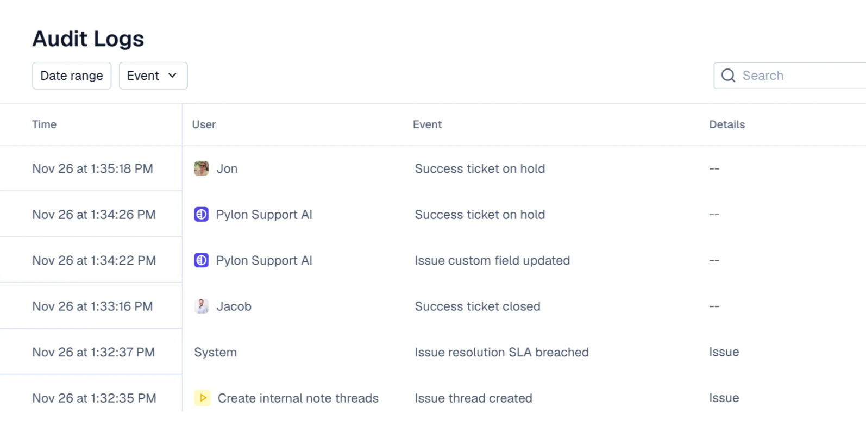This screenshot has height=432, width=866.
Task: Open Issue details for SLA breached row
Action: [724, 352]
